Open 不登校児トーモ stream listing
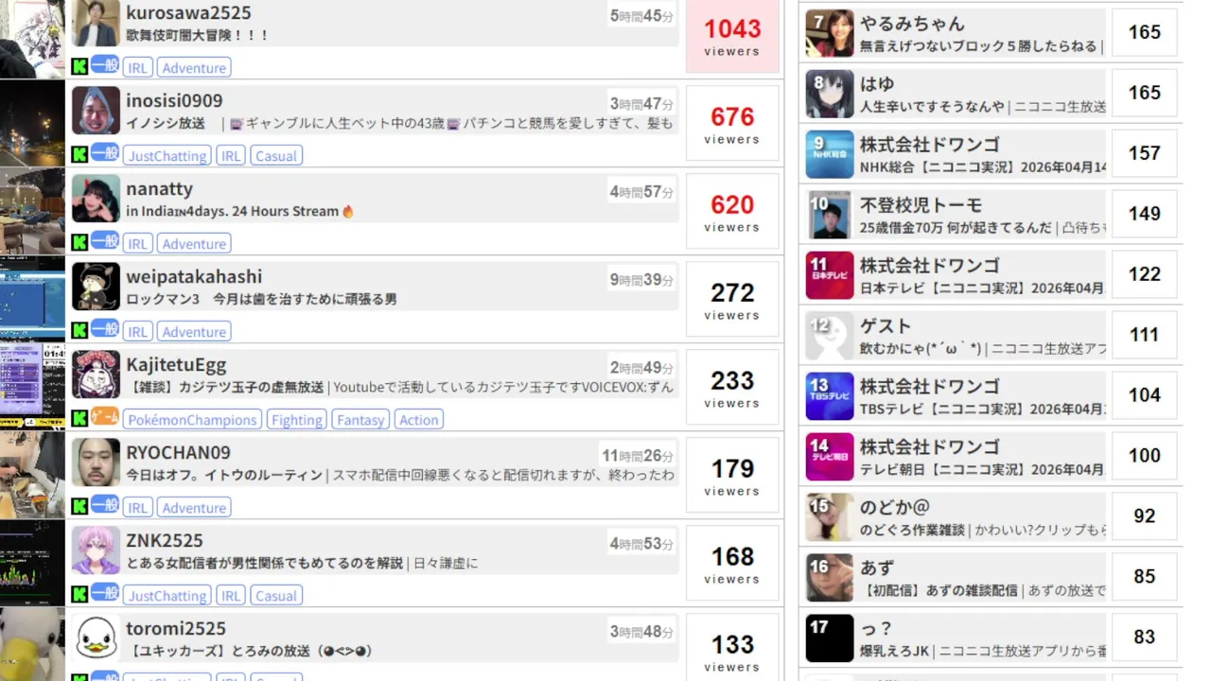The image size is (1211, 681). (992, 214)
